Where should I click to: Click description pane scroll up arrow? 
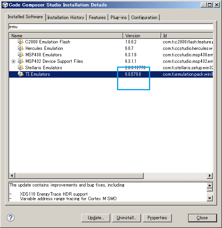[210, 185]
